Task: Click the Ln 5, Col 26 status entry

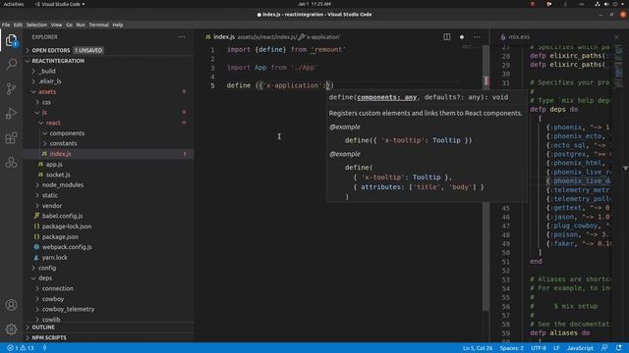Action: coord(478,348)
